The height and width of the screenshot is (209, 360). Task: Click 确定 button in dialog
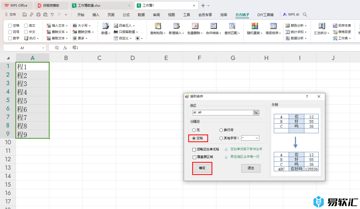[x=202, y=168]
